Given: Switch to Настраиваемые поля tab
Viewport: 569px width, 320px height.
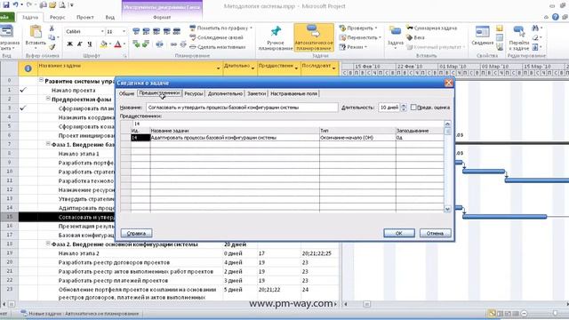Looking at the screenshot, I should click(x=293, y=93).
